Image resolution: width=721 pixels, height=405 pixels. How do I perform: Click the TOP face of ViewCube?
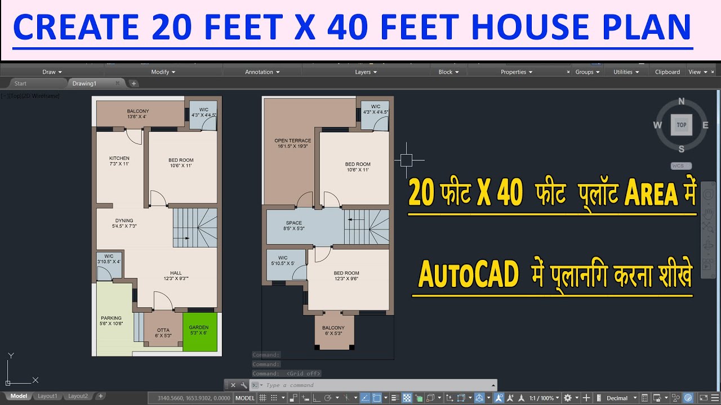click(x=682, y=125)
